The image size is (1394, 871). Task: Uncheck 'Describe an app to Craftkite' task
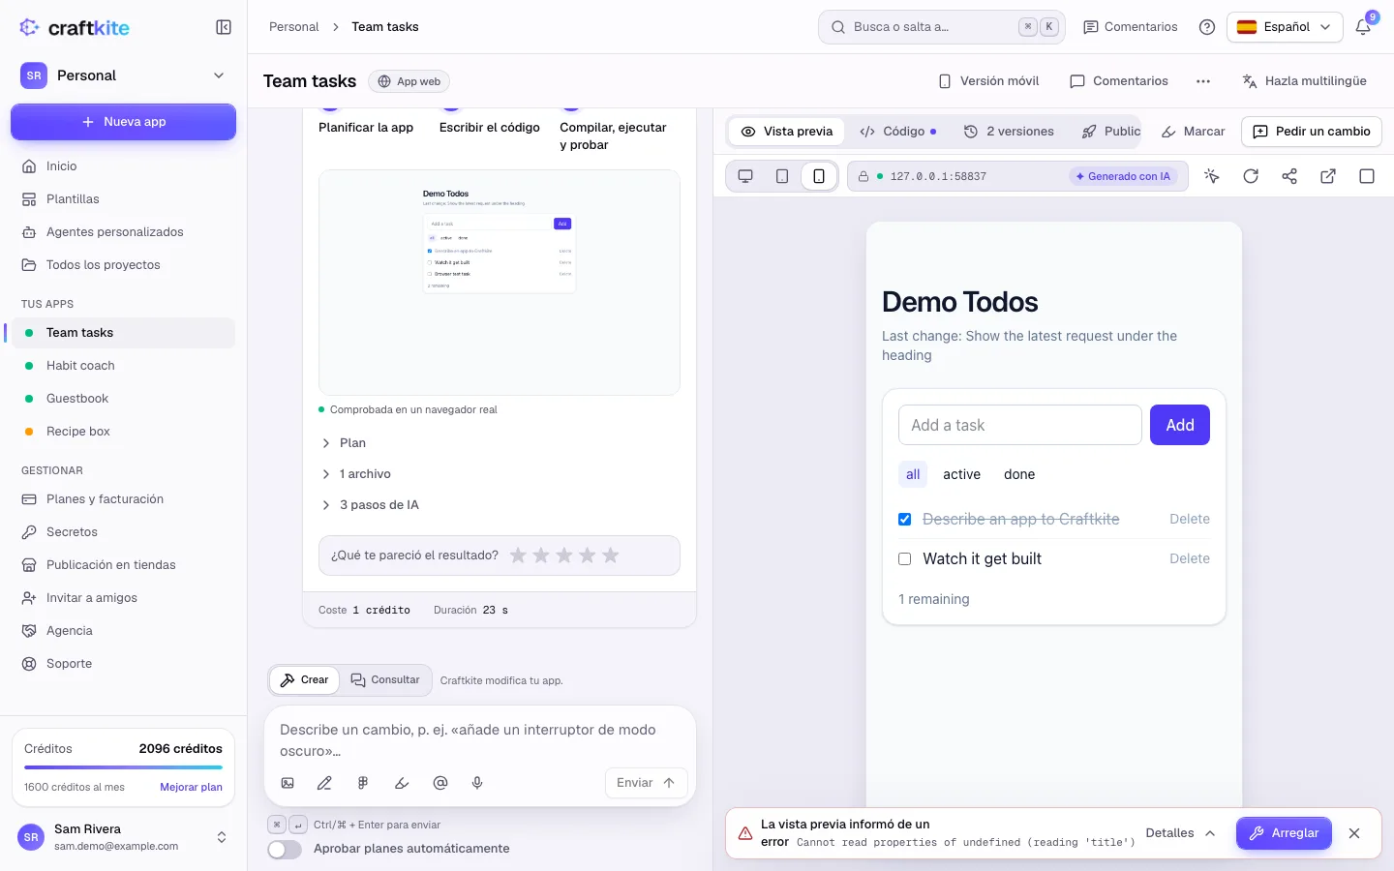pyautogui.click(x=905, y=520)
